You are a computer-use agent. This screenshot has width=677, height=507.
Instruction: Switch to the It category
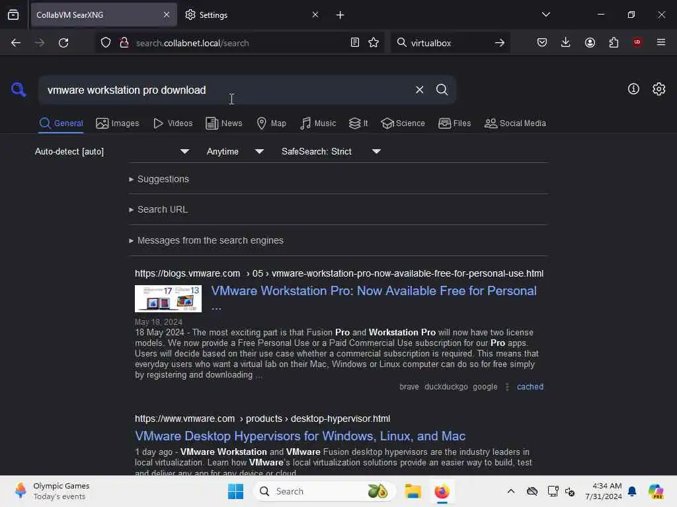point(358,123)
